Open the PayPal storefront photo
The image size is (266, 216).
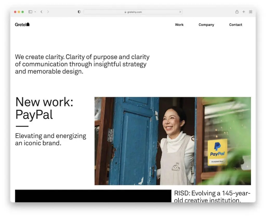[173, 141]
